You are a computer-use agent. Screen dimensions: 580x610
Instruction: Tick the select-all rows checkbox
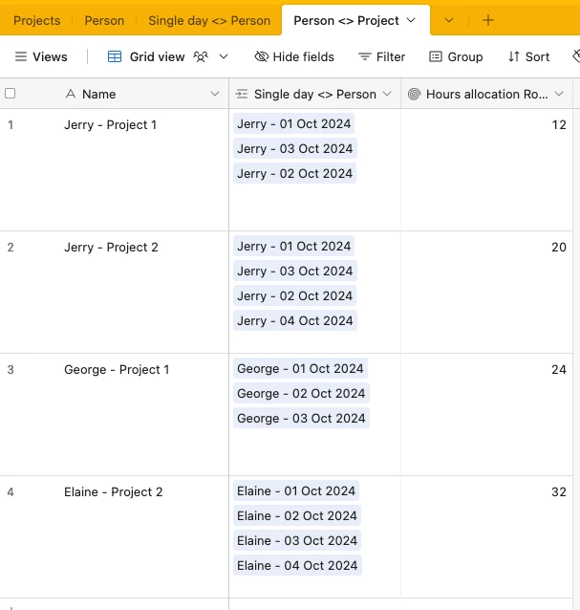pos(11,94)
